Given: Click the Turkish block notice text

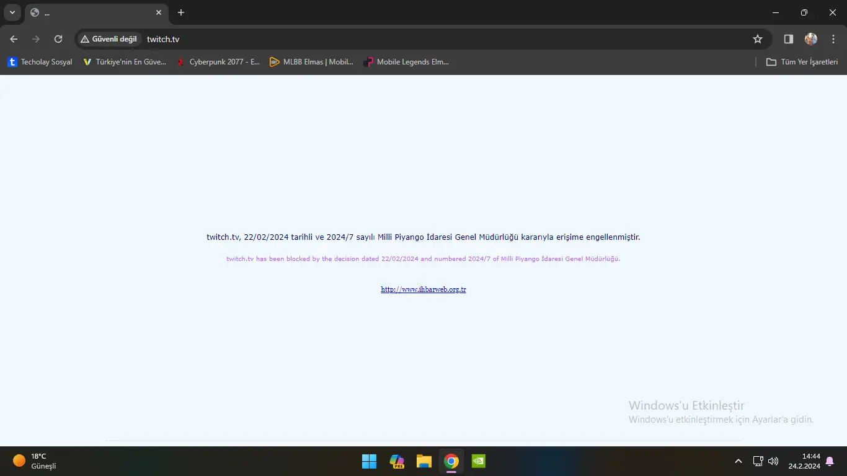Looking at the screenshot, I should tap(423, 237).
